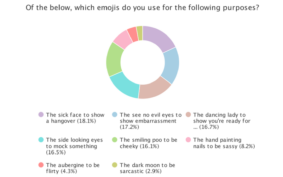This screenshot has width=283, height=177.
Task: Click 'The dark moon to be sarcastic' label
Action: click(148, 168)
